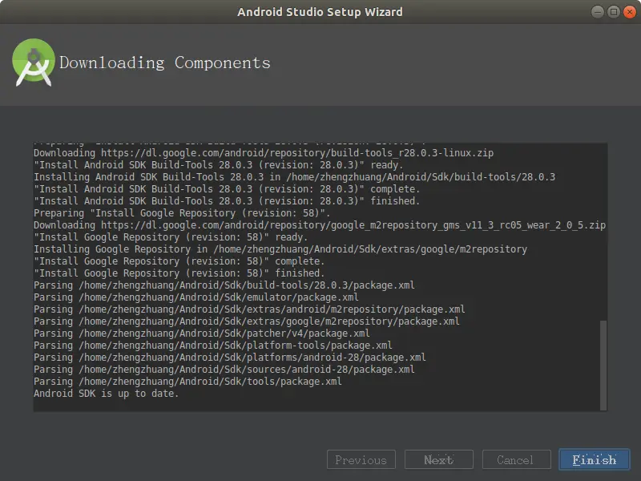The width and height of the screenshot is (641, 481).
Task: Select 'Parsing .../build-tools/28.0.3/package.xml' line
Action: click(224, 285)
